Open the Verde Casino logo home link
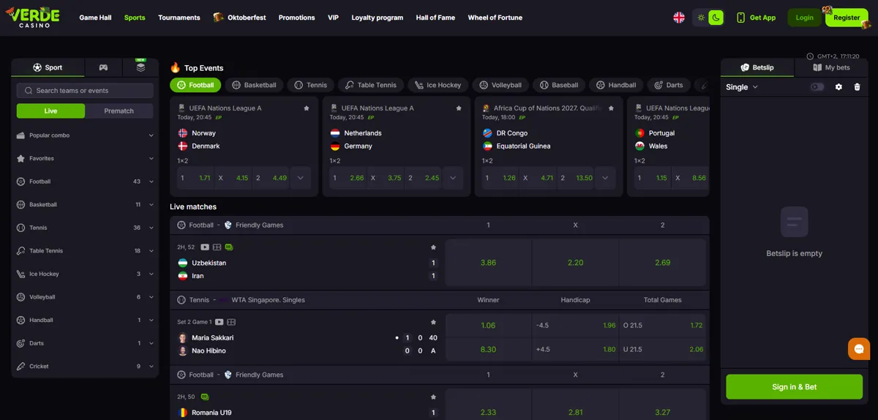This screenshot has width=878, height=420. 32,18
